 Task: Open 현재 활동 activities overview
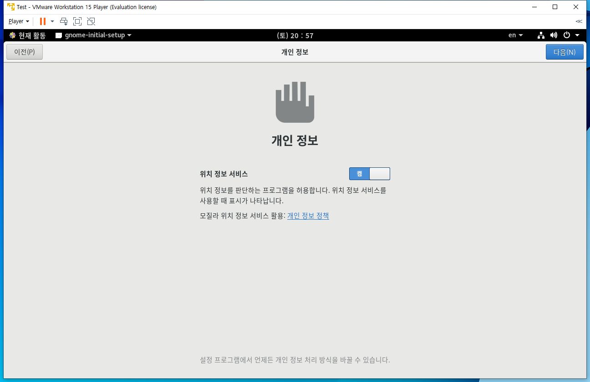tap(27, 35)
